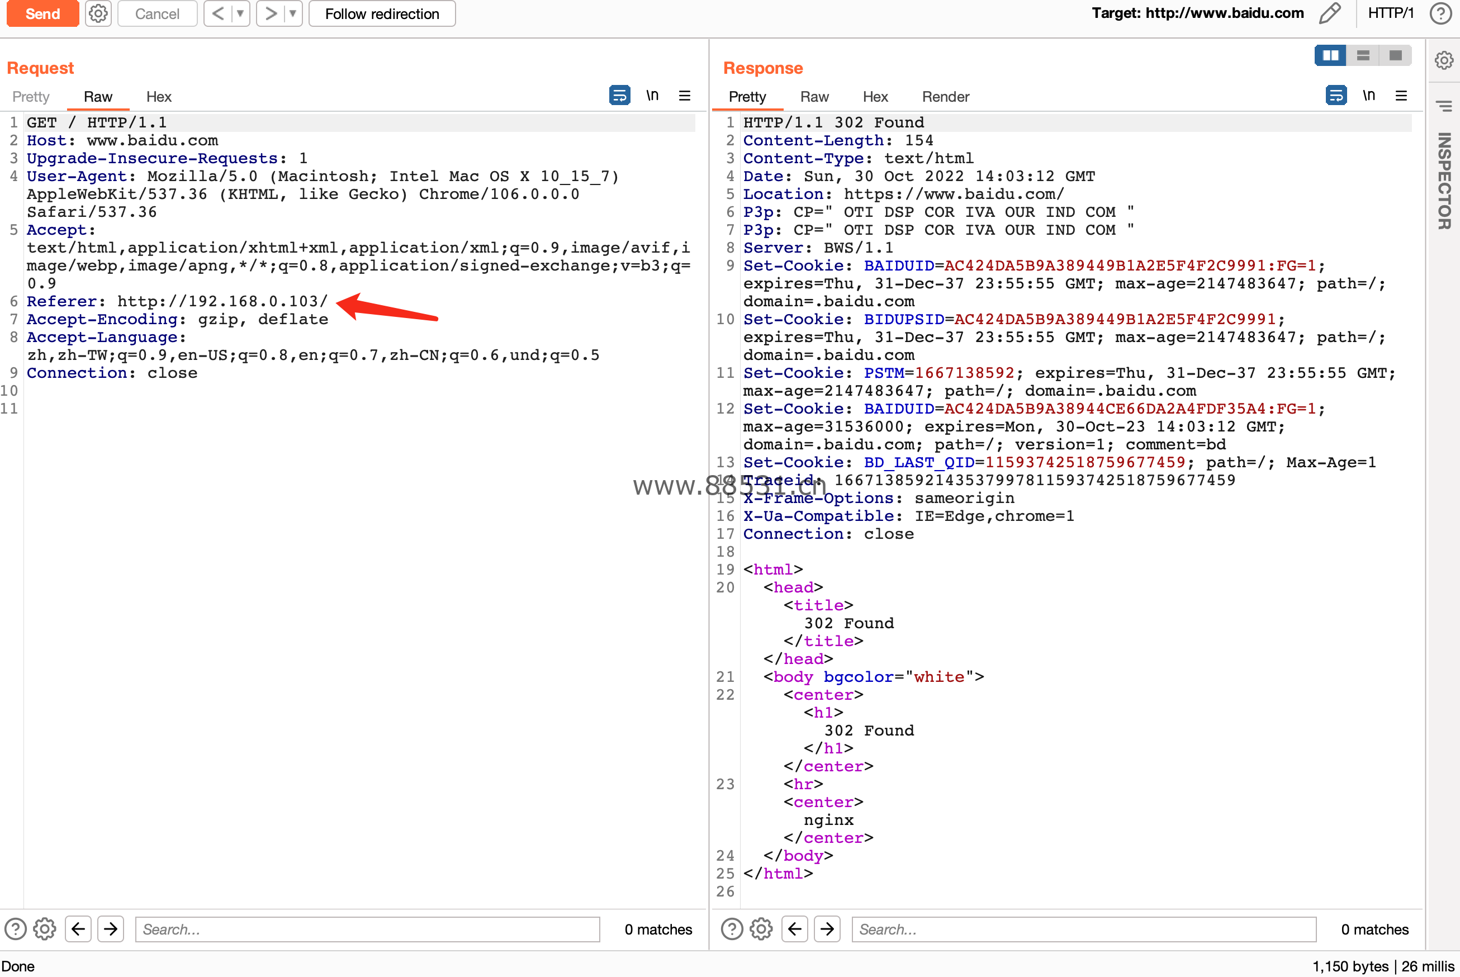The width and height of the screenshot is (1460, 977).
Task: Switch Request view to Pretty tab
Action: (x=31, y=97)
